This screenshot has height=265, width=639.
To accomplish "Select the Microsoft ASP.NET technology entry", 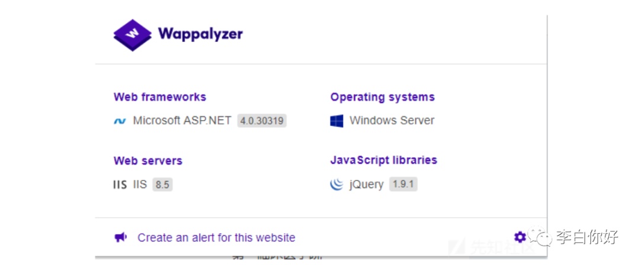I will [x=182, y=121].
